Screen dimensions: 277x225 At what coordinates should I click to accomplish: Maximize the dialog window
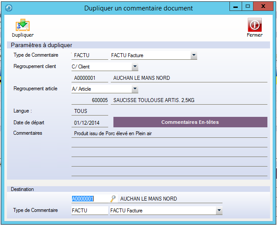[247, 7]
